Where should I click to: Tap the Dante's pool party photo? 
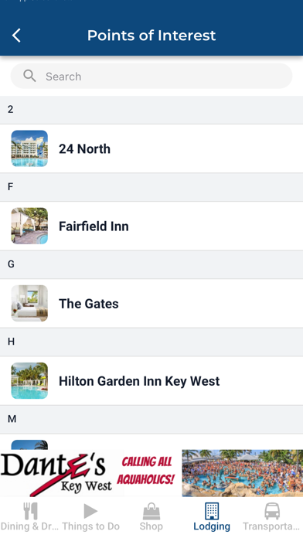242,473
